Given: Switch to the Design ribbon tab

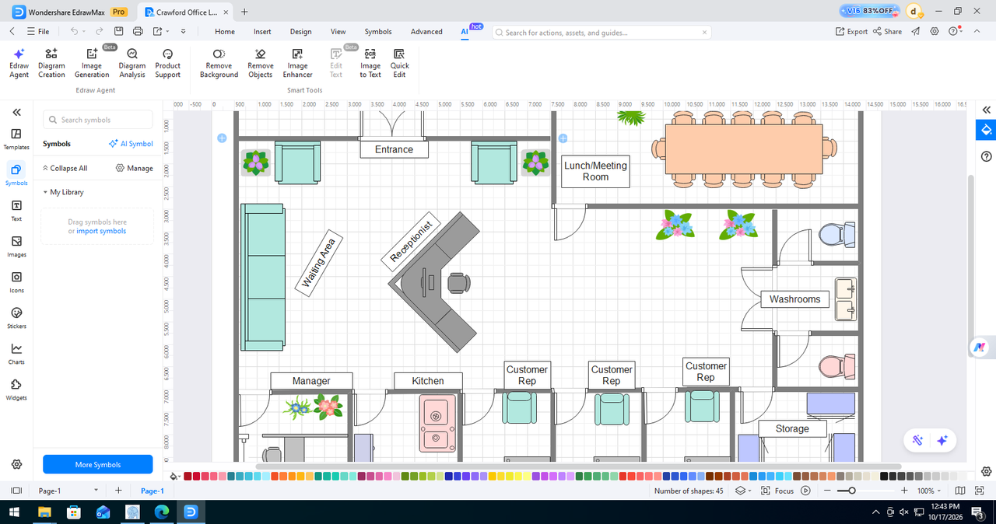Looking at the screenshot, I should pyautogui.click(x=300, y=32).
